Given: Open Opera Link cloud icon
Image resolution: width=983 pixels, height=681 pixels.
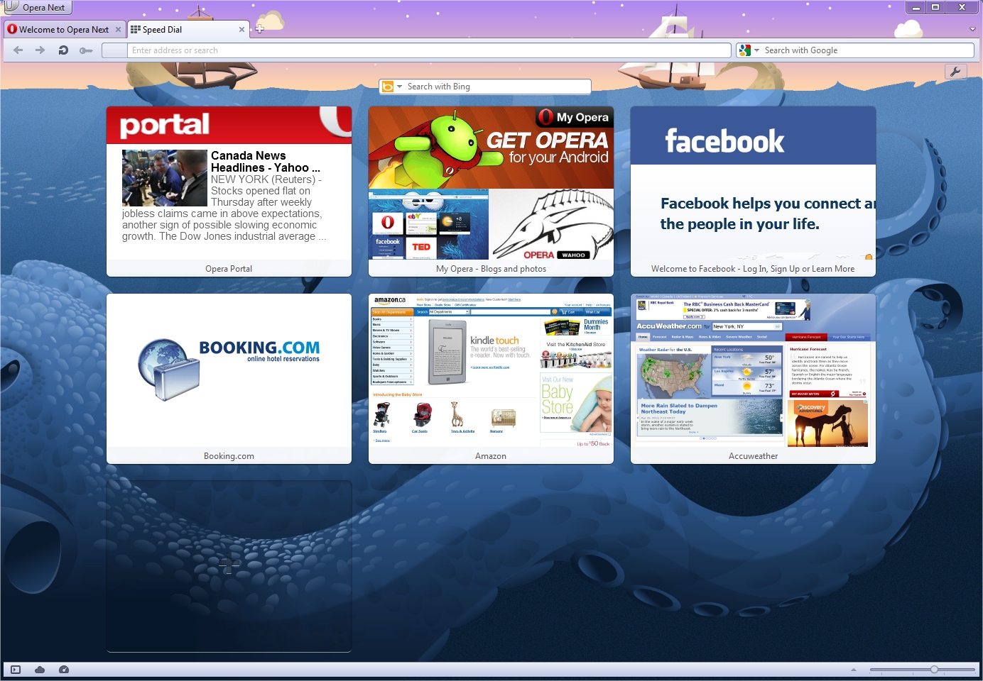Looking at the screenshot, I should (x=40, y=670).
